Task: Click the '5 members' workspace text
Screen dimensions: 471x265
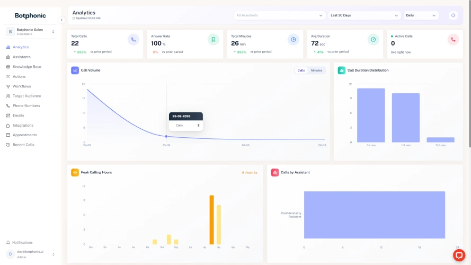Action: point(24,34)
